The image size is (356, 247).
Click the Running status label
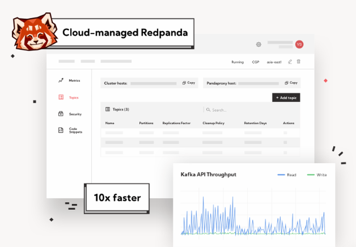click(237, 62)
